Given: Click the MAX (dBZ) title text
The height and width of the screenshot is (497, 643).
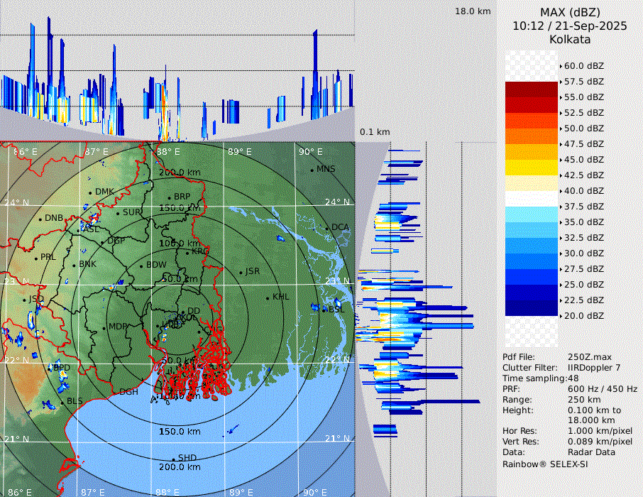Looking at the screenshot, I should pos(569,12).
